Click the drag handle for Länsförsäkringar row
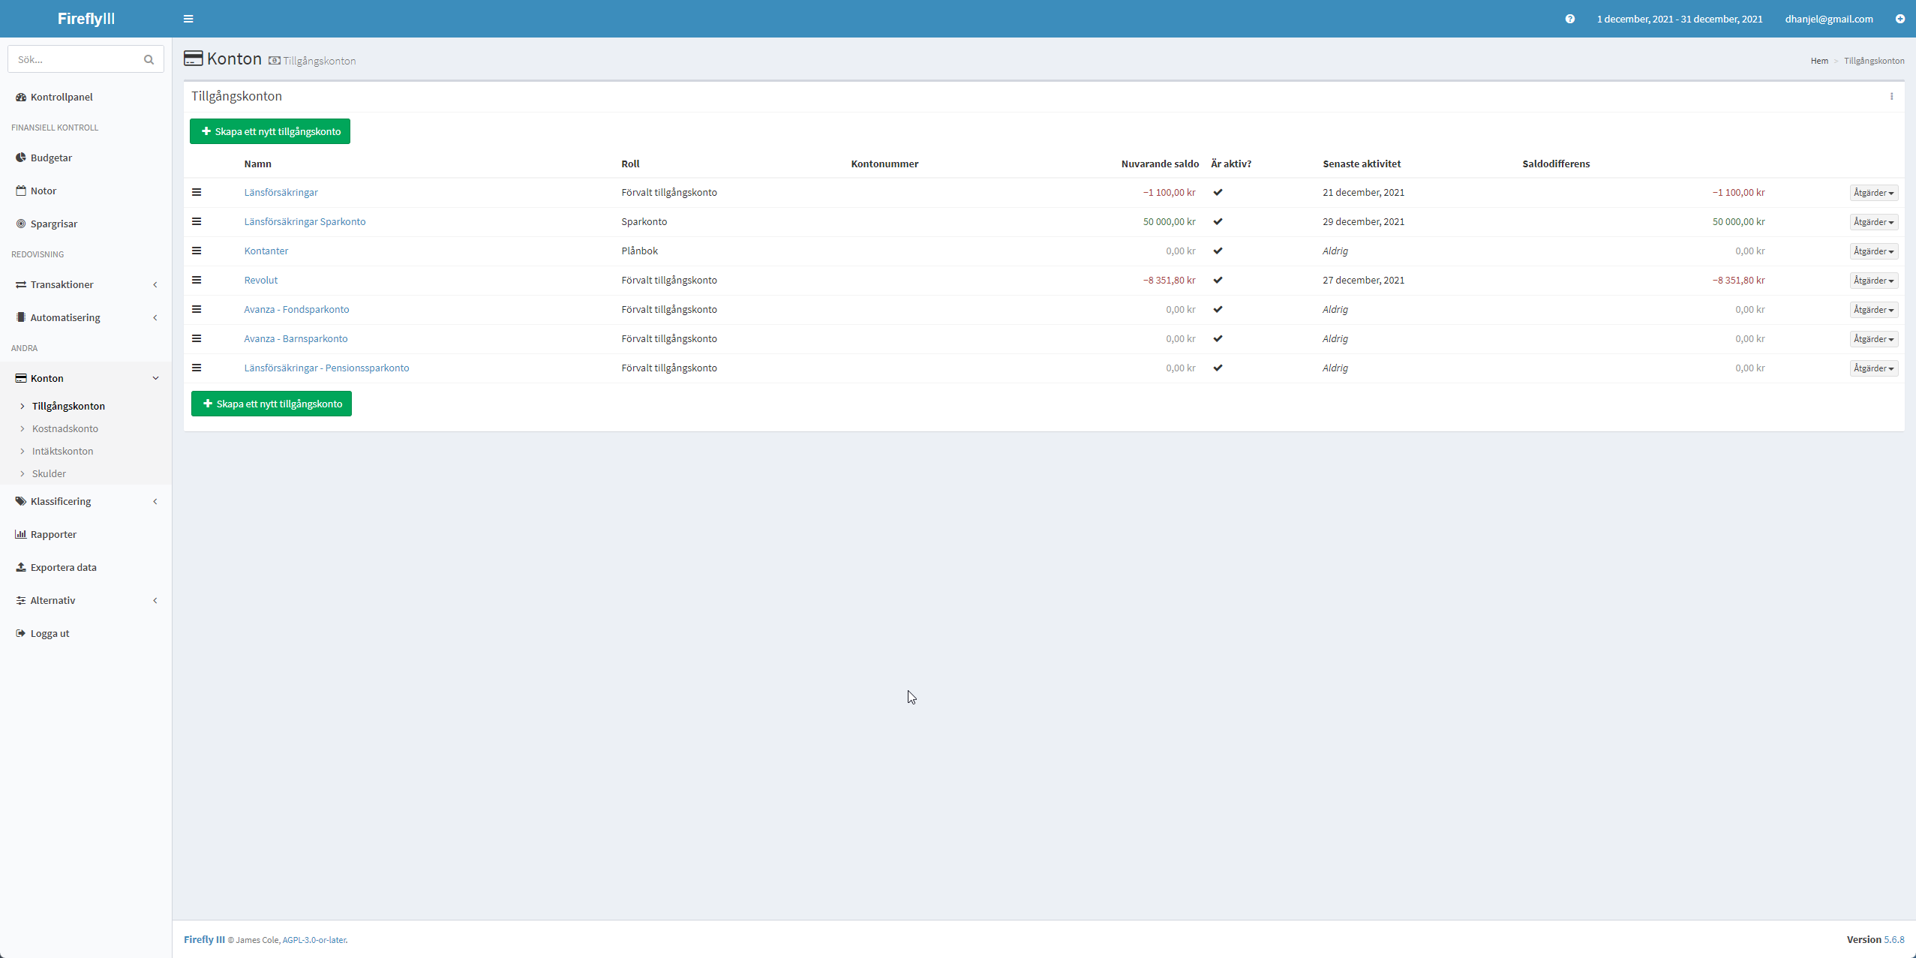The height and width of the screenshot is (958, 1916). click(197, 192)
